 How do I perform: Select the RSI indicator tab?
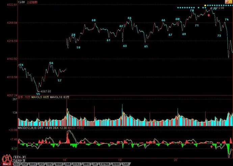[x=25, y=164]
